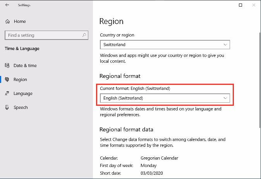The width and height of the screenshot is (261, 179).
Task: Click the Speech microphone icon
Action: 7,107
